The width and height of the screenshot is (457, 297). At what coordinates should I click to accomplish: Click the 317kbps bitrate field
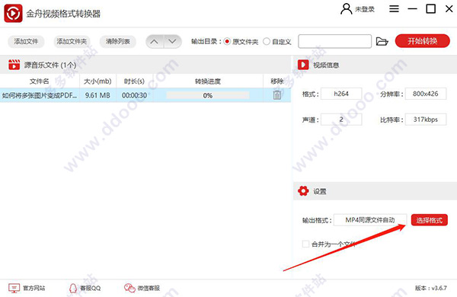coord(426,120)
